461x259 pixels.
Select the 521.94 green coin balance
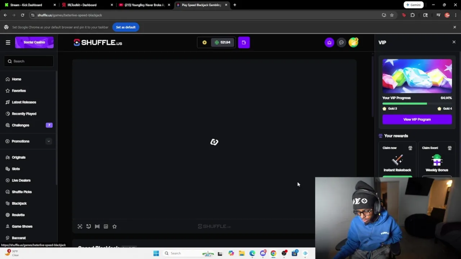[223, 42]
